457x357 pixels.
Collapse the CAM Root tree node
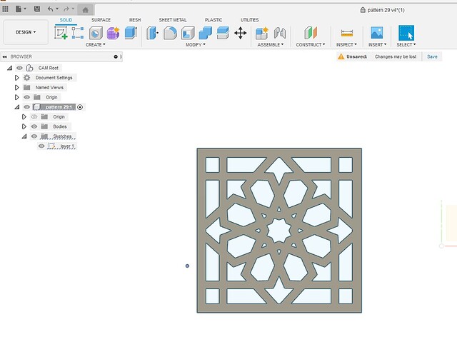click(x=9, y=68)
